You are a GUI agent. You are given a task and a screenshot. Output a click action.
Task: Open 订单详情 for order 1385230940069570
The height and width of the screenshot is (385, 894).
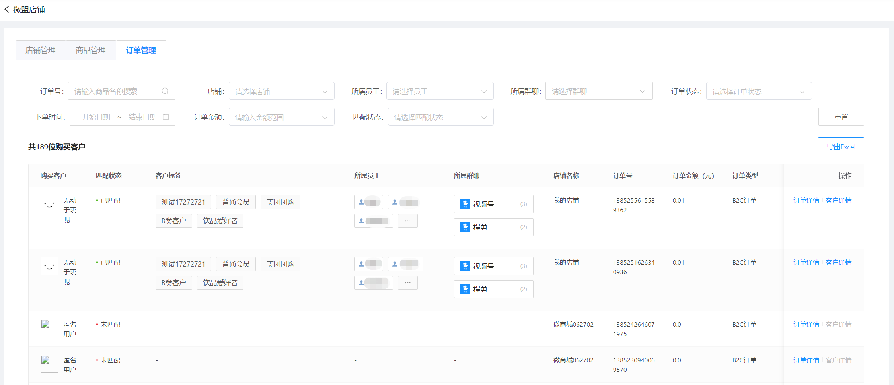pos(806,360)
